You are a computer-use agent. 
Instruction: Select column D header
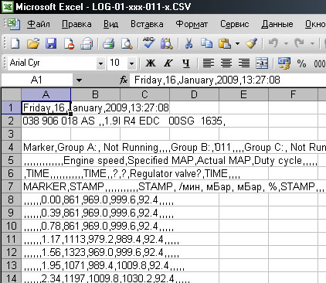point(194,94)
